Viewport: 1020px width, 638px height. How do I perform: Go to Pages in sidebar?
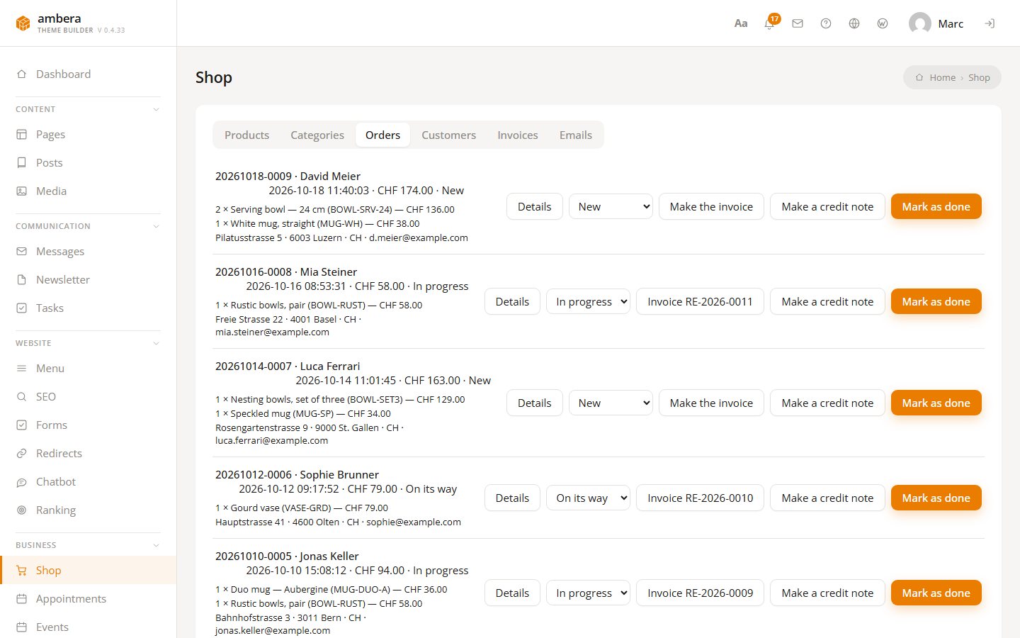[x=88, y=134]
